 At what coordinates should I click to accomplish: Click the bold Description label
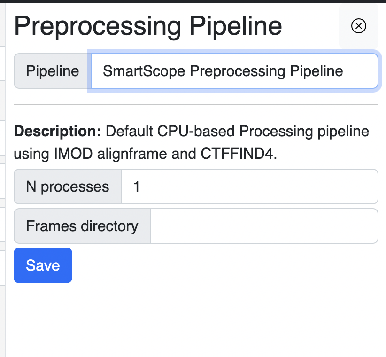(57, 131)
